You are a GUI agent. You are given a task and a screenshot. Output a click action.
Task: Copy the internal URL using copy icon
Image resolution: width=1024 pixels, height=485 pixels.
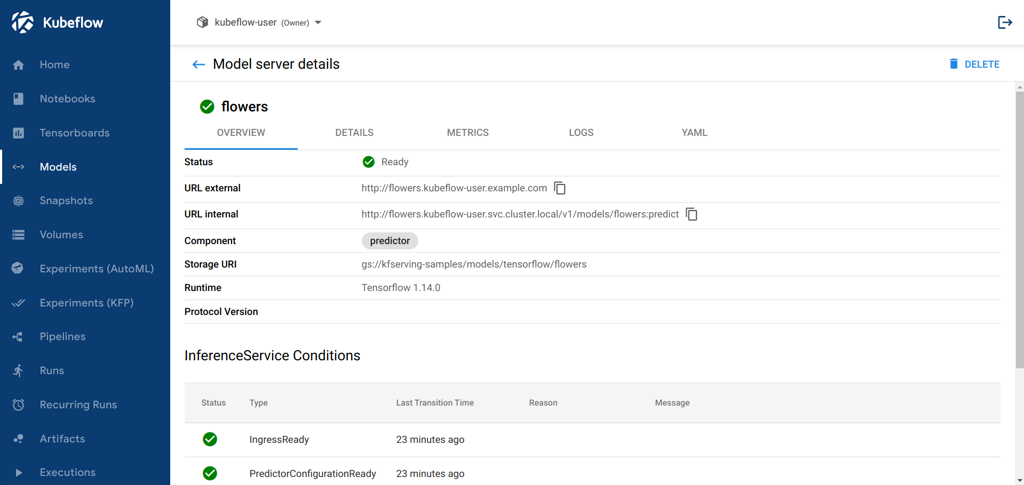tap(692, 214)
